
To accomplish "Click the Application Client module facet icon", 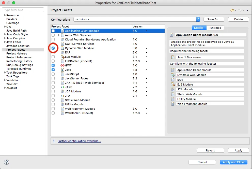I will point(62,31).
